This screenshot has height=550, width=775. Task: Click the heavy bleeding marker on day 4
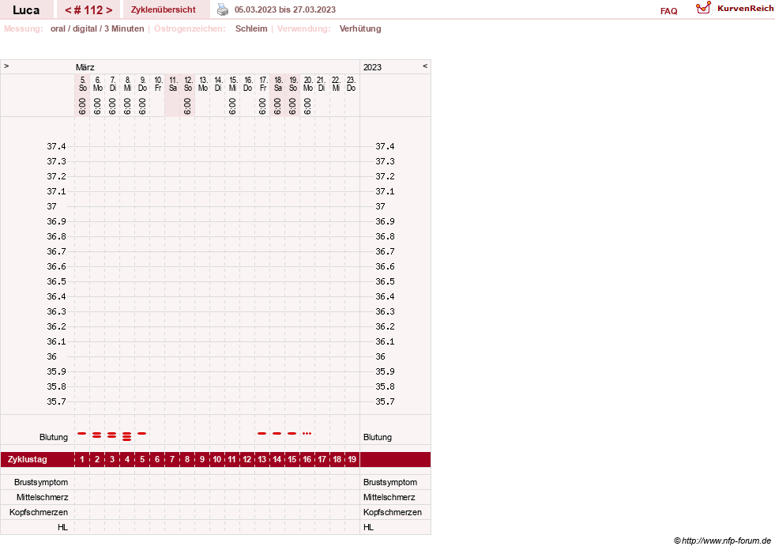127,436
